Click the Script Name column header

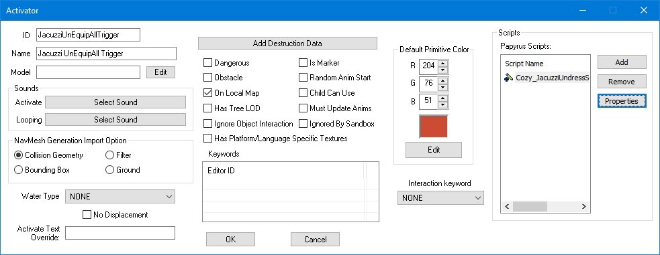pos(524,64)
